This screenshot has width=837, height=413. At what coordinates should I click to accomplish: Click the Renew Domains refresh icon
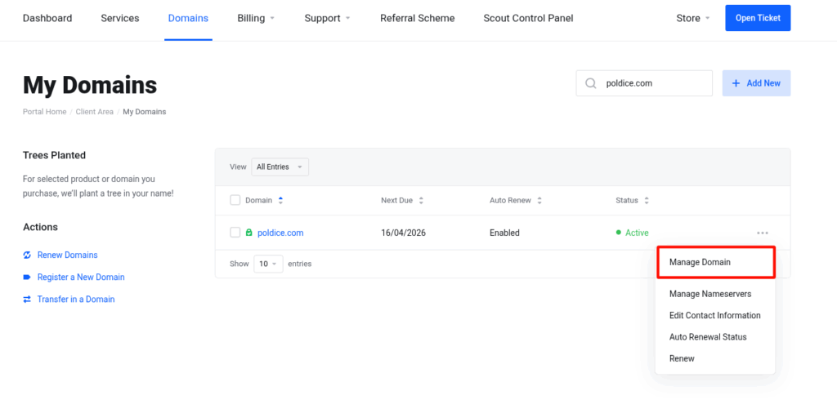(x=28, y=255)
